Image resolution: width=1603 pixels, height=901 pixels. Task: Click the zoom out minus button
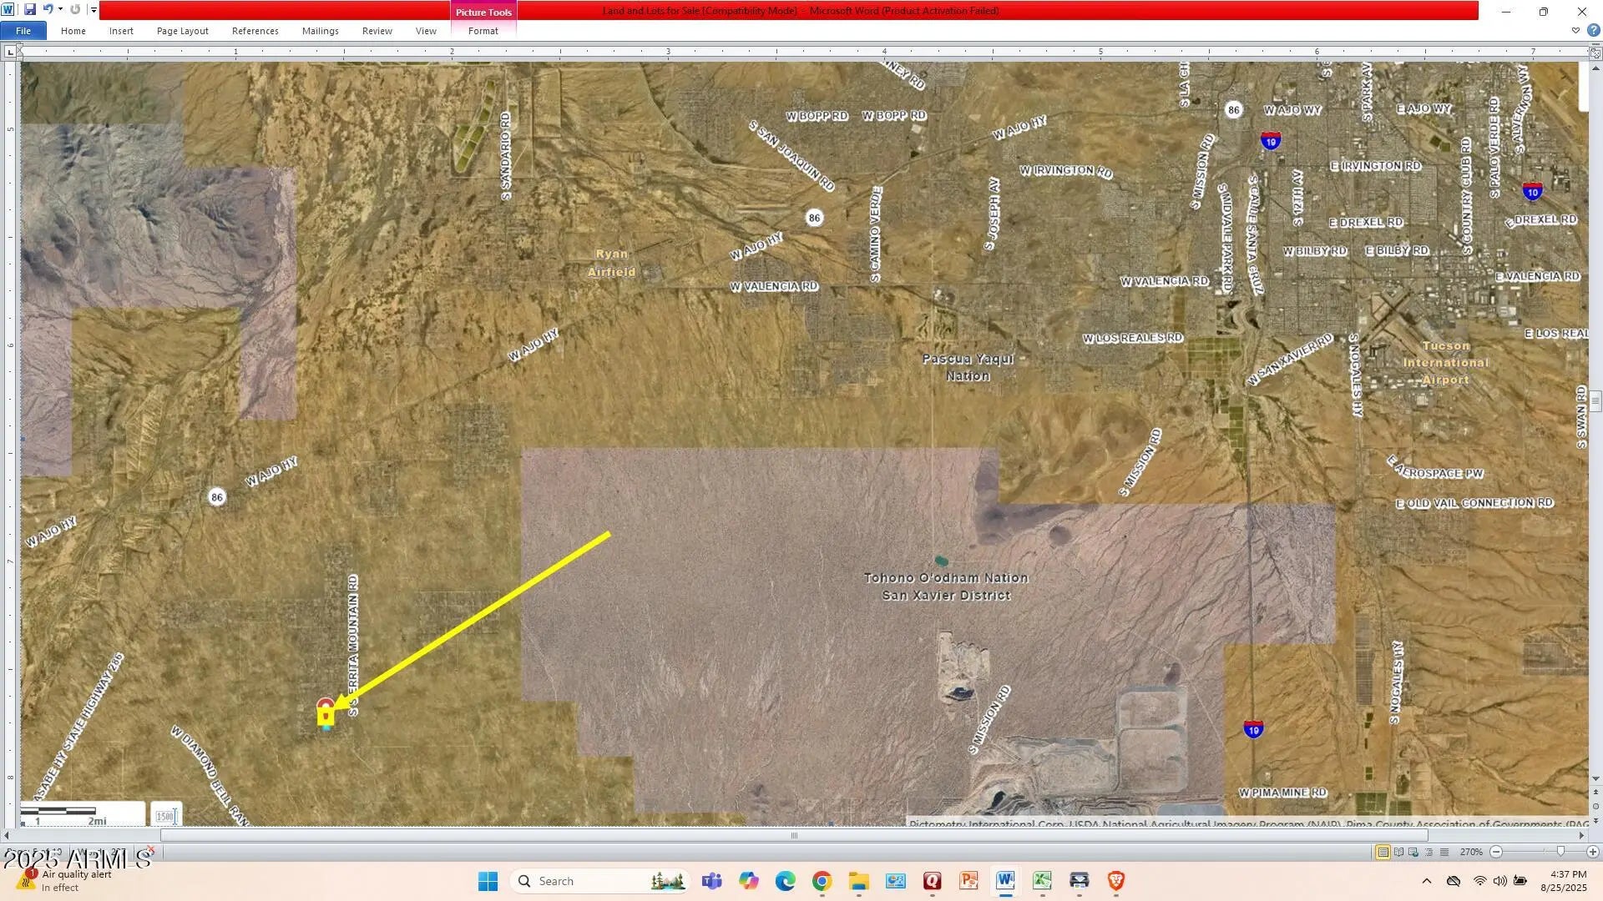1496,852
